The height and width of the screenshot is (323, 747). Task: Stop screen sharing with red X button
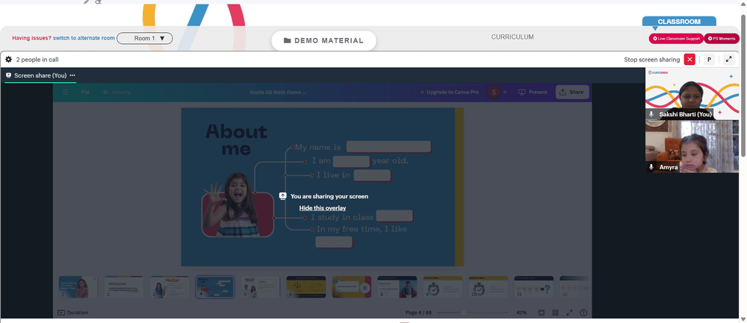pyautogui.click(x=689, y=60)
